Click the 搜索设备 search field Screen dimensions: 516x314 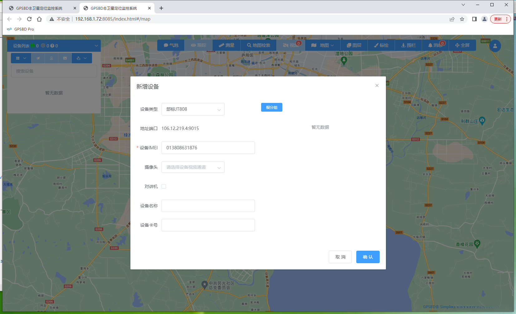[54, 71]
